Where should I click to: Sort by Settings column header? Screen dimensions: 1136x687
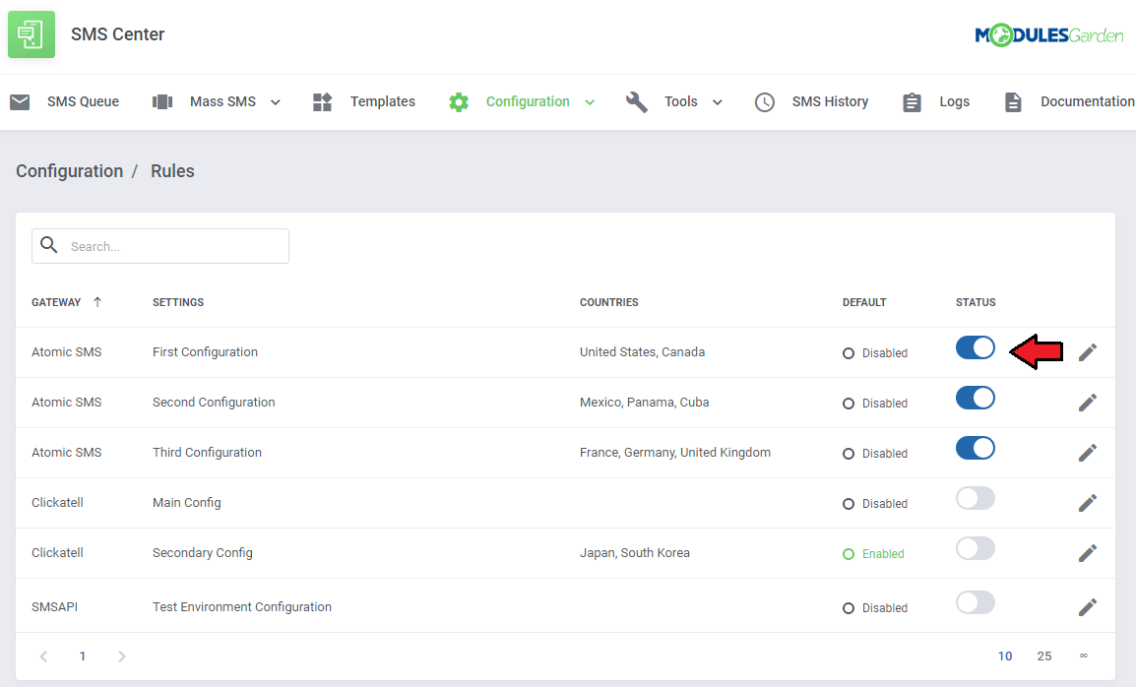point(178,302)
